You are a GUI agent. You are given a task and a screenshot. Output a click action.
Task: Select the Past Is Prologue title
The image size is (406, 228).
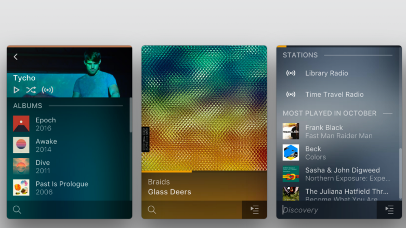62,184
